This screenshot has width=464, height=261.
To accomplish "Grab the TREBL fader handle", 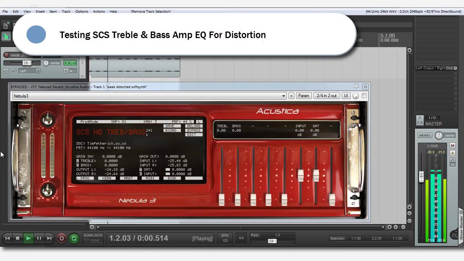I will pos(222,199).
